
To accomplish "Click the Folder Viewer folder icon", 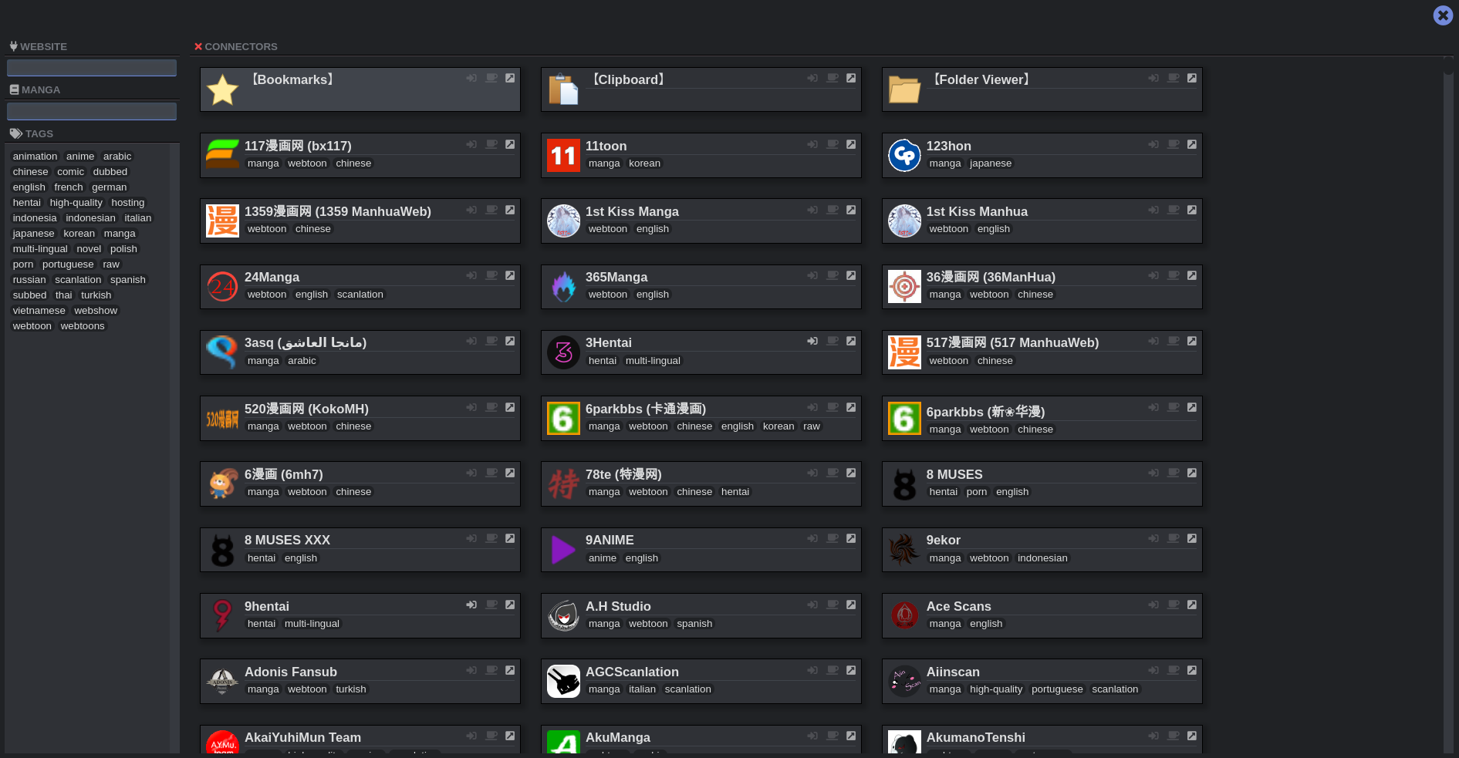I will pyautogui.click(x=904, y=89).
